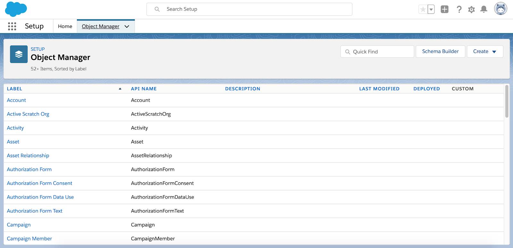Screen dimensions: 513x248
Task: Click the vertical scrollbar of the object list
Action: [507, 101]
